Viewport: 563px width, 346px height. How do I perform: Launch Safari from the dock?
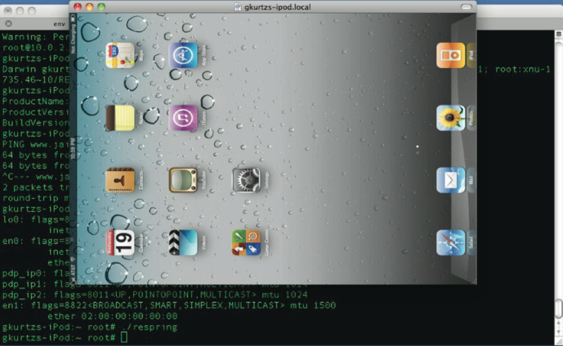click(450, 243)
